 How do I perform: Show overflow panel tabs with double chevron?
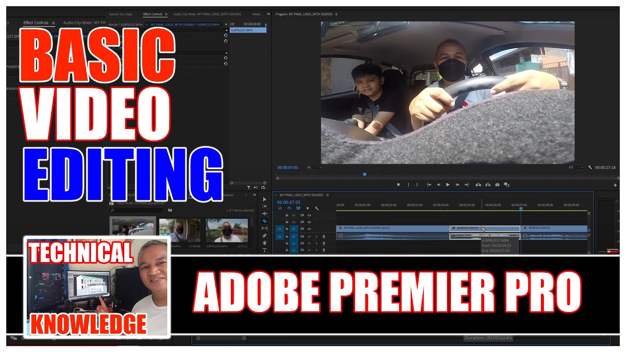268,14
